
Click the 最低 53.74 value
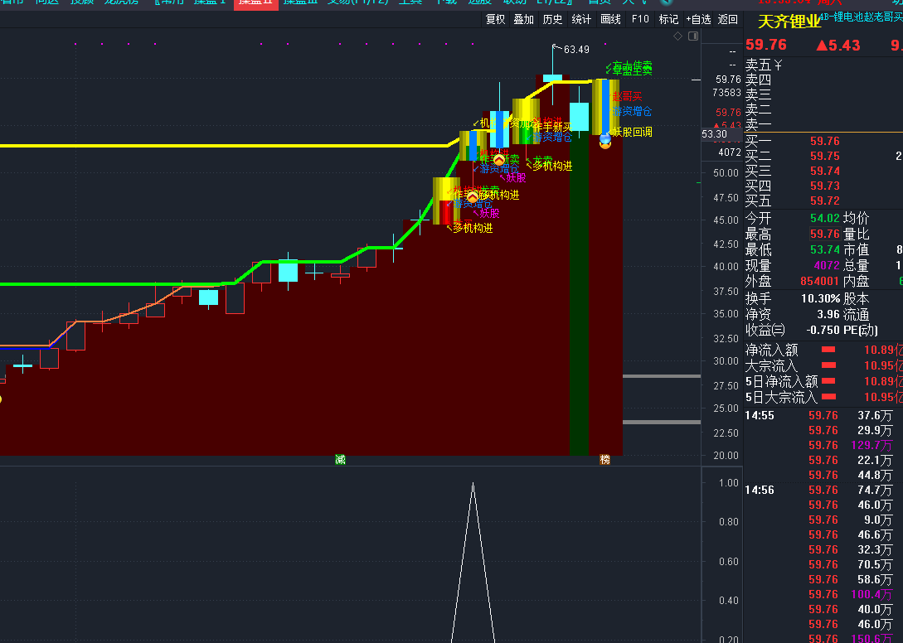pos(825,250)
